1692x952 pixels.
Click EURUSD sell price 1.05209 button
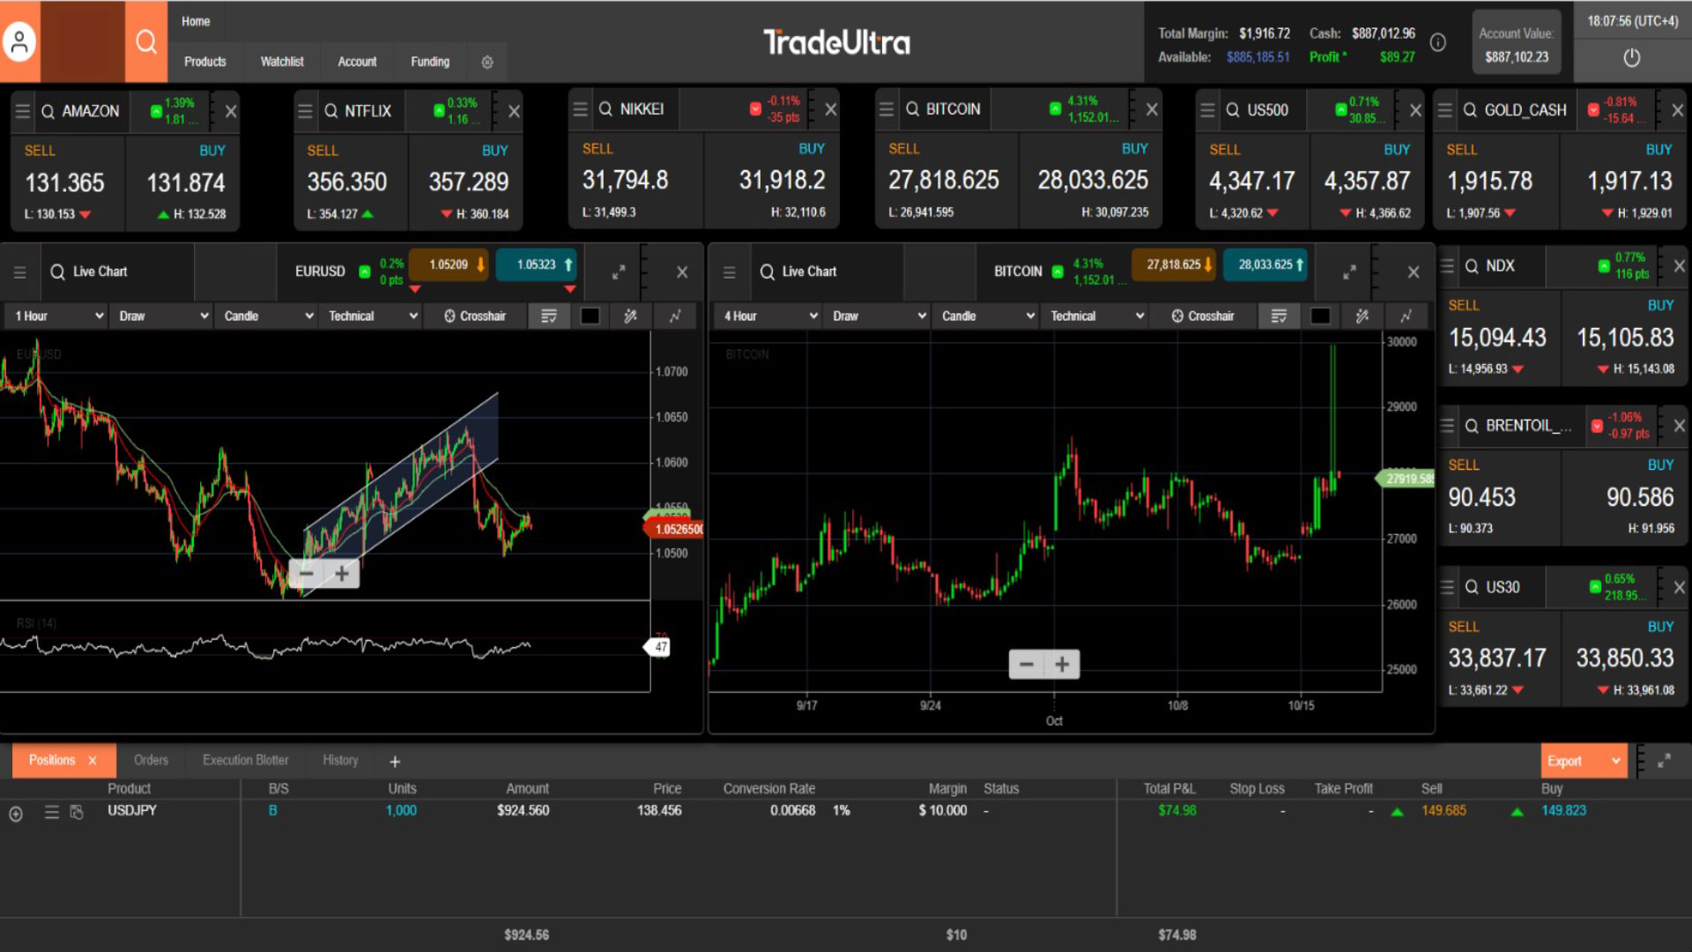point(449,264)
